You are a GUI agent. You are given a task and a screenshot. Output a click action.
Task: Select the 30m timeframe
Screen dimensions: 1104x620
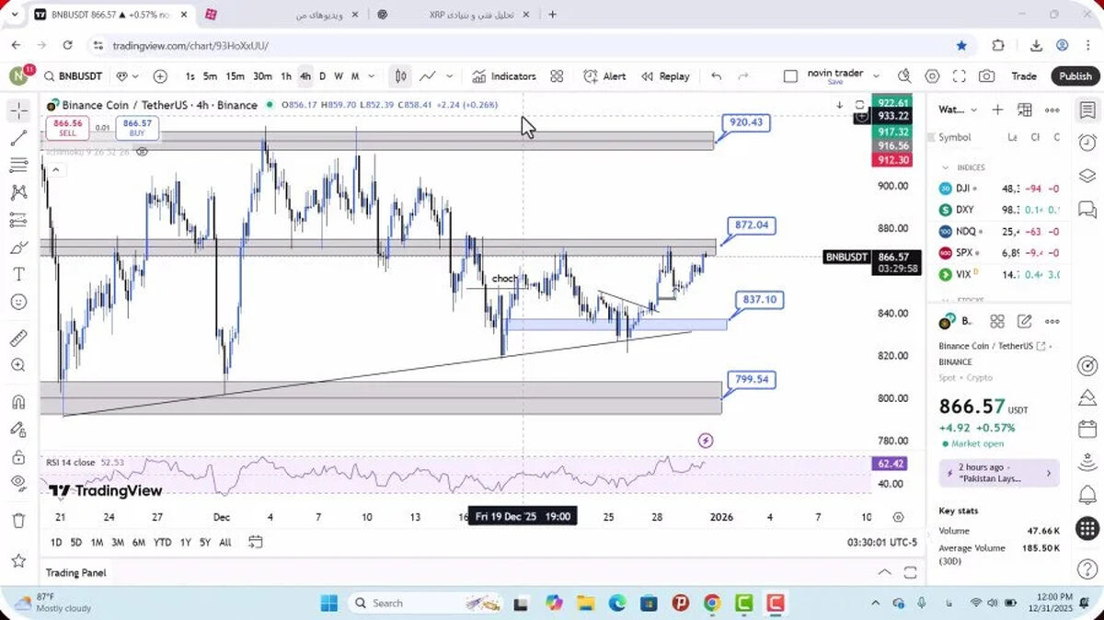pos(263,76)
